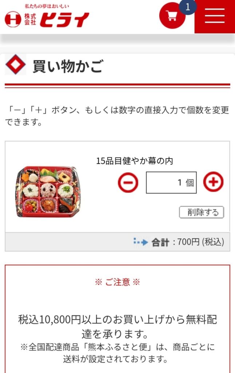
Task: Click the 削除する delete button
Action: tap(202, 212)
